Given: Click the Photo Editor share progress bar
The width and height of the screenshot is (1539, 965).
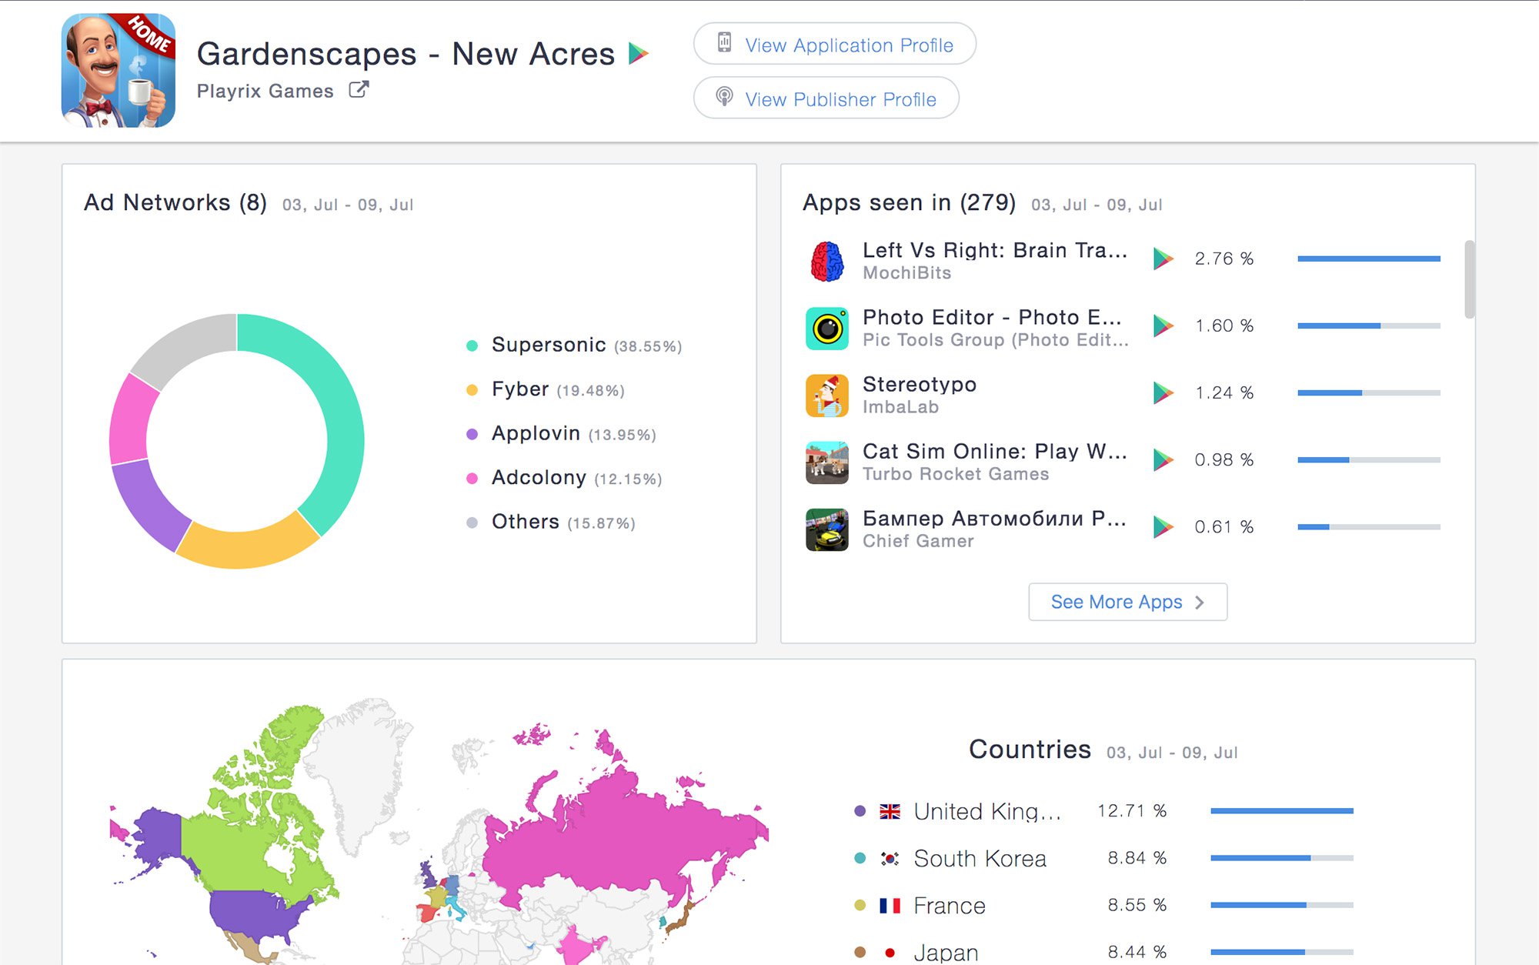Looking at the screenshot, I should (x=1369, y=326).
